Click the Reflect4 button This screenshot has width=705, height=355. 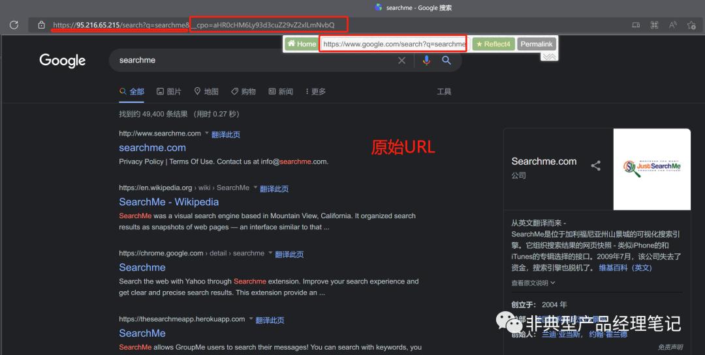493,44
